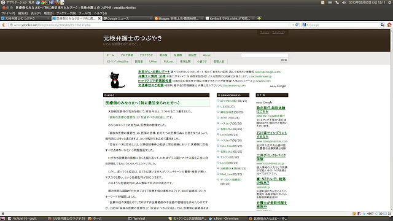Open a new tab with the green plus
This screenshot has height=221, width=393.
pos(259,18)
